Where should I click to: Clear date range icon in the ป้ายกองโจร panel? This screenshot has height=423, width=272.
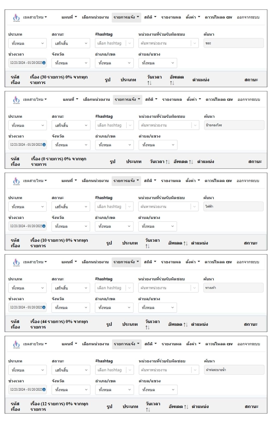coord(44,145)
